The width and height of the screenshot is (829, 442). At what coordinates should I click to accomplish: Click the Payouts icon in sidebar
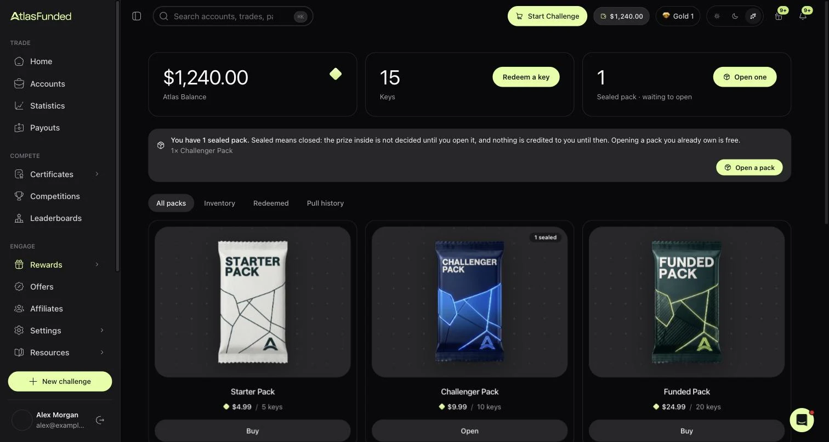click(x=19, y=128)
